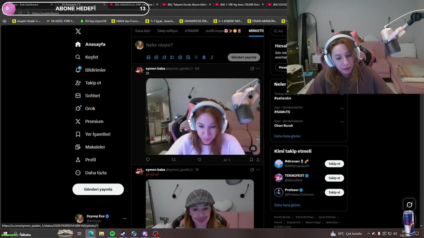Open the 823 kişi izliyorLIVE bookmark
Screen dimensions: 424x238
point(93,21)
